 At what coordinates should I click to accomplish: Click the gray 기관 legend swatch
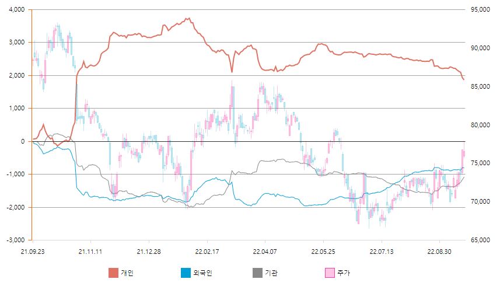(x=258, y=273)
